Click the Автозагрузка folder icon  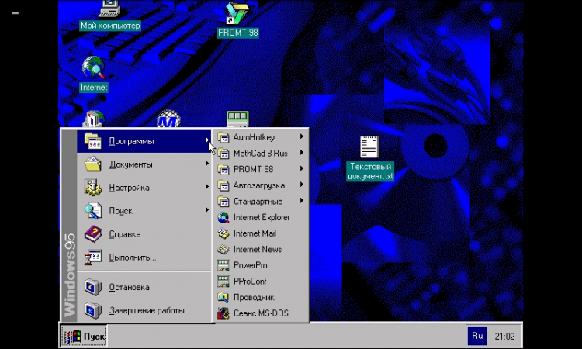pyautogui.click(x=223, y=185)
